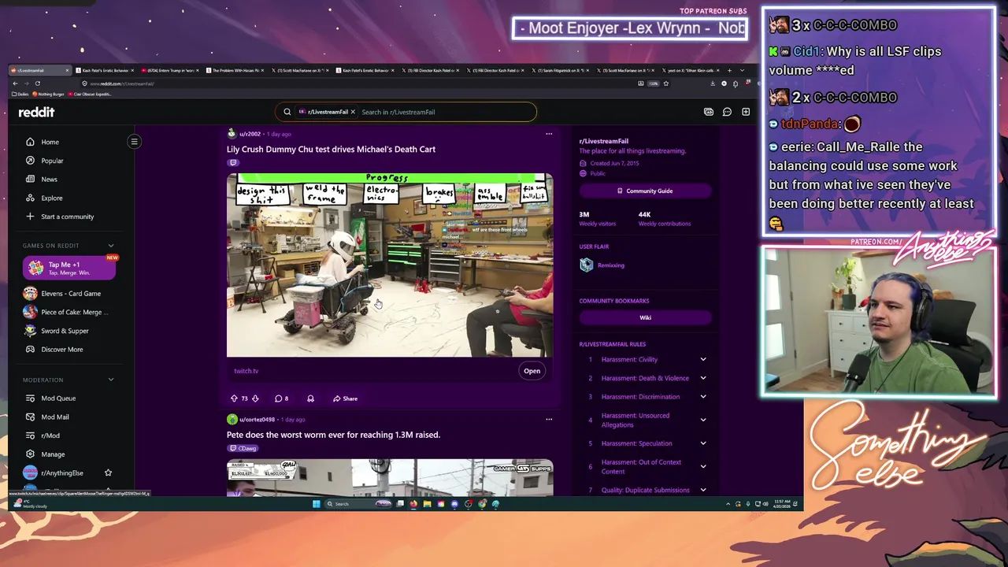Image resolution: width=1008 pixels, height=567 pixels.
Task: Share the Lily Crush Dummy post
Action: tap(345, 398)
